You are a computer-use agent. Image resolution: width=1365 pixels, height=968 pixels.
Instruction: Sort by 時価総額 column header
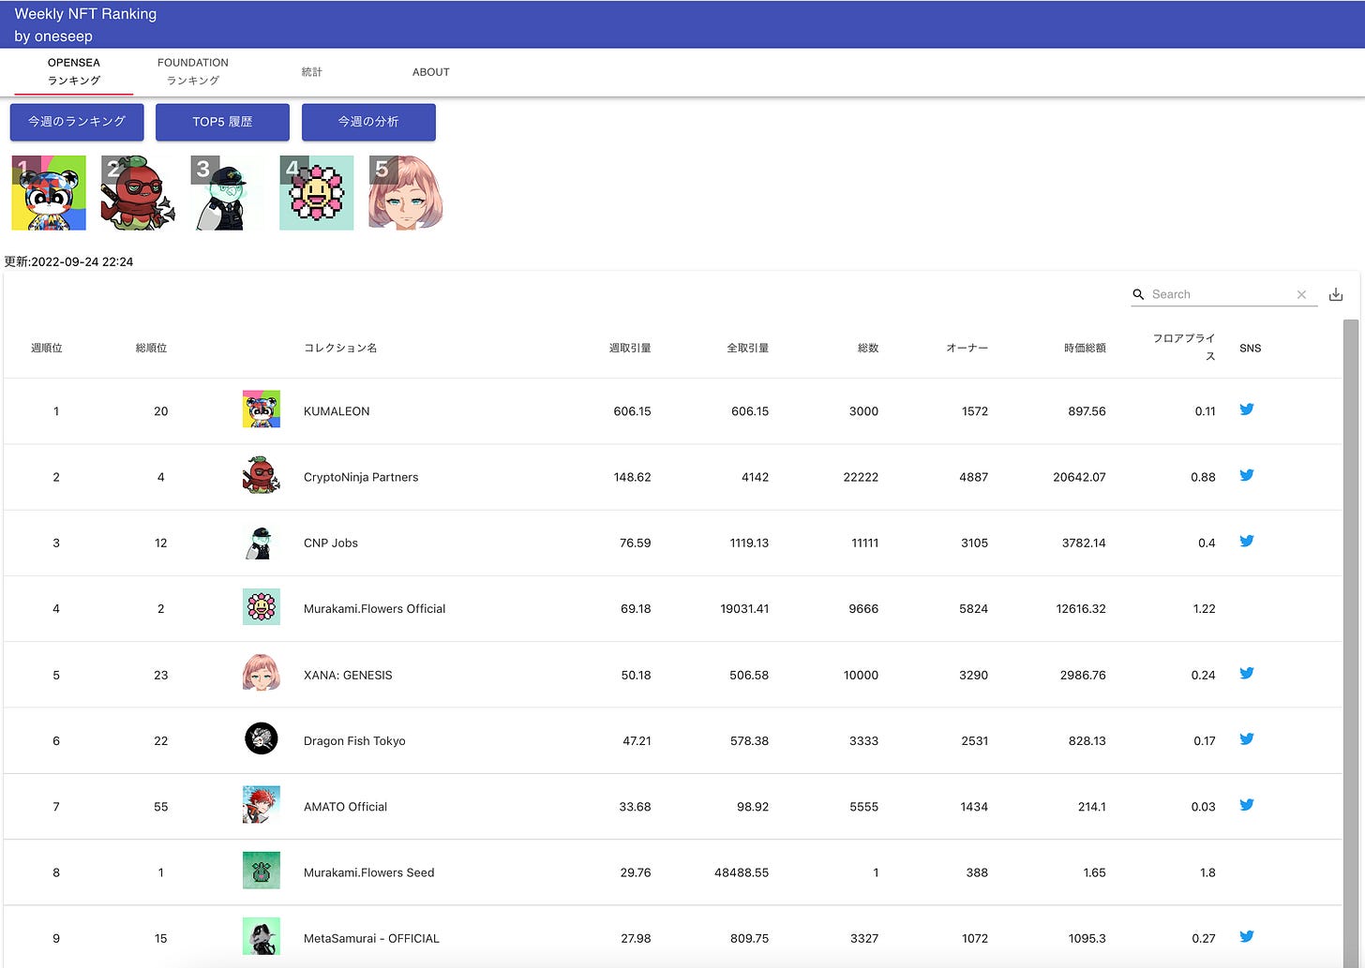(1085, 348)
